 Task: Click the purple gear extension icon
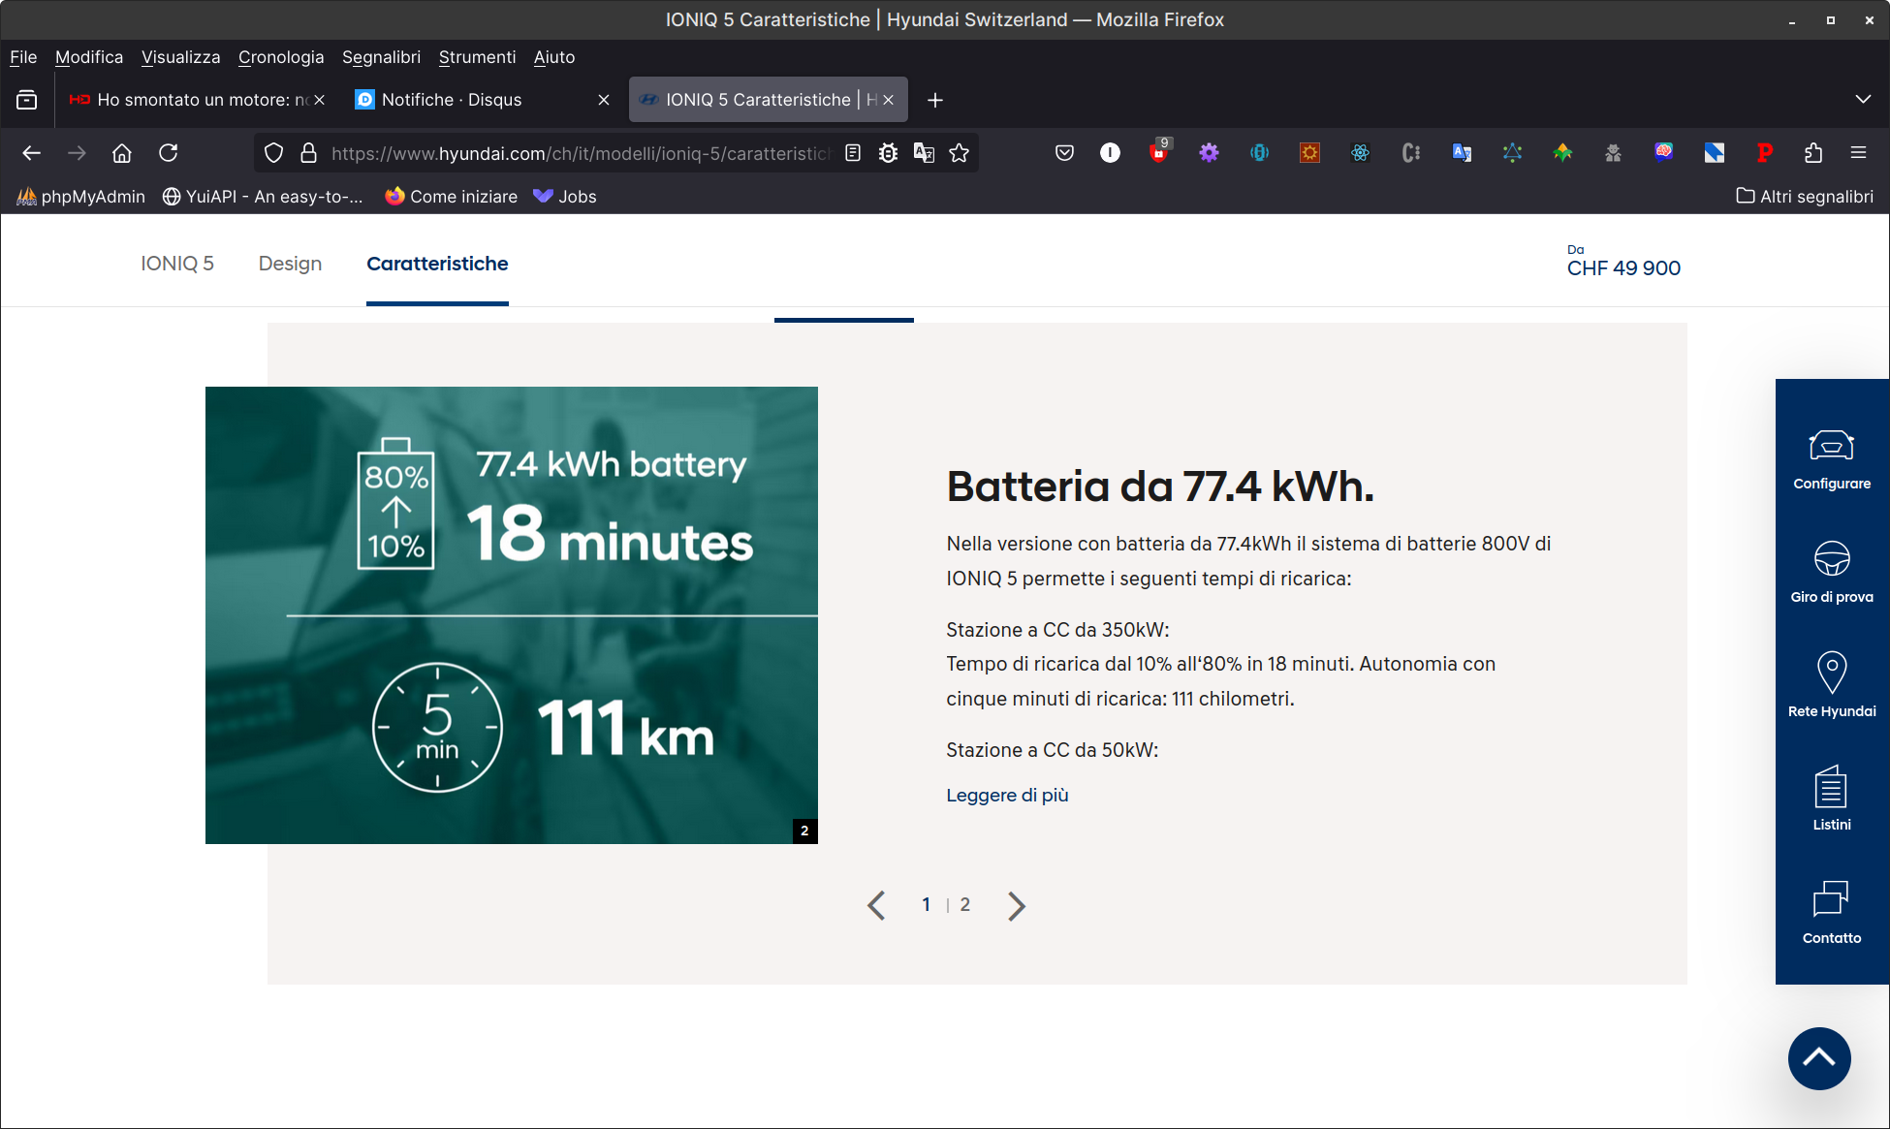pyautogui.click(x=1210, y=153)
